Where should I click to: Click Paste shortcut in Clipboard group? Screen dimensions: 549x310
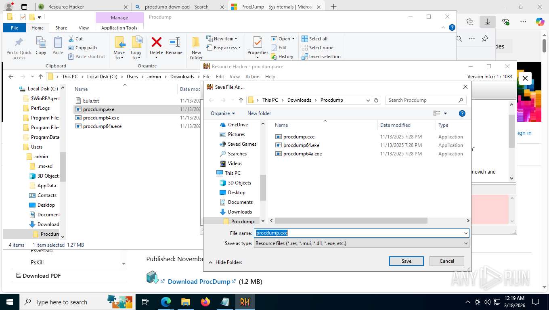pos(86,57)
